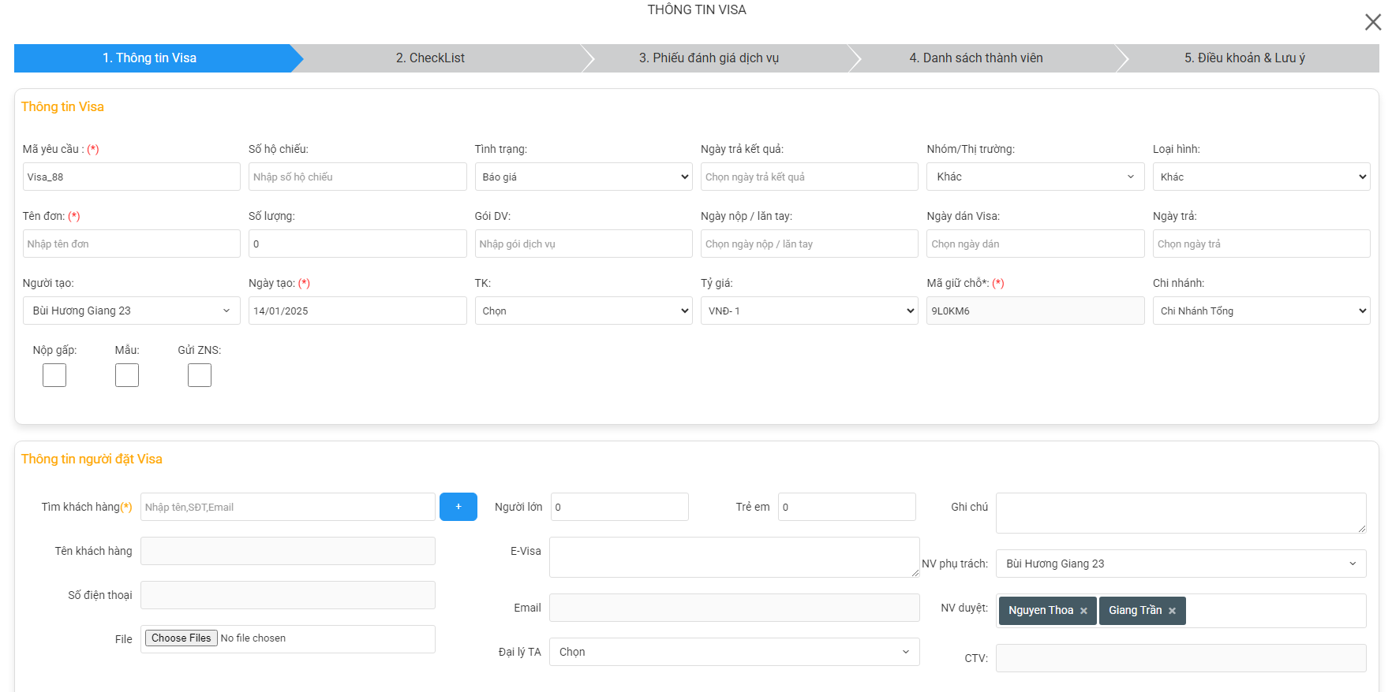The width and height of the screenshot is (1392, 692).
Task: Open the Tình trạng dropdown
Action: (583, 177)
